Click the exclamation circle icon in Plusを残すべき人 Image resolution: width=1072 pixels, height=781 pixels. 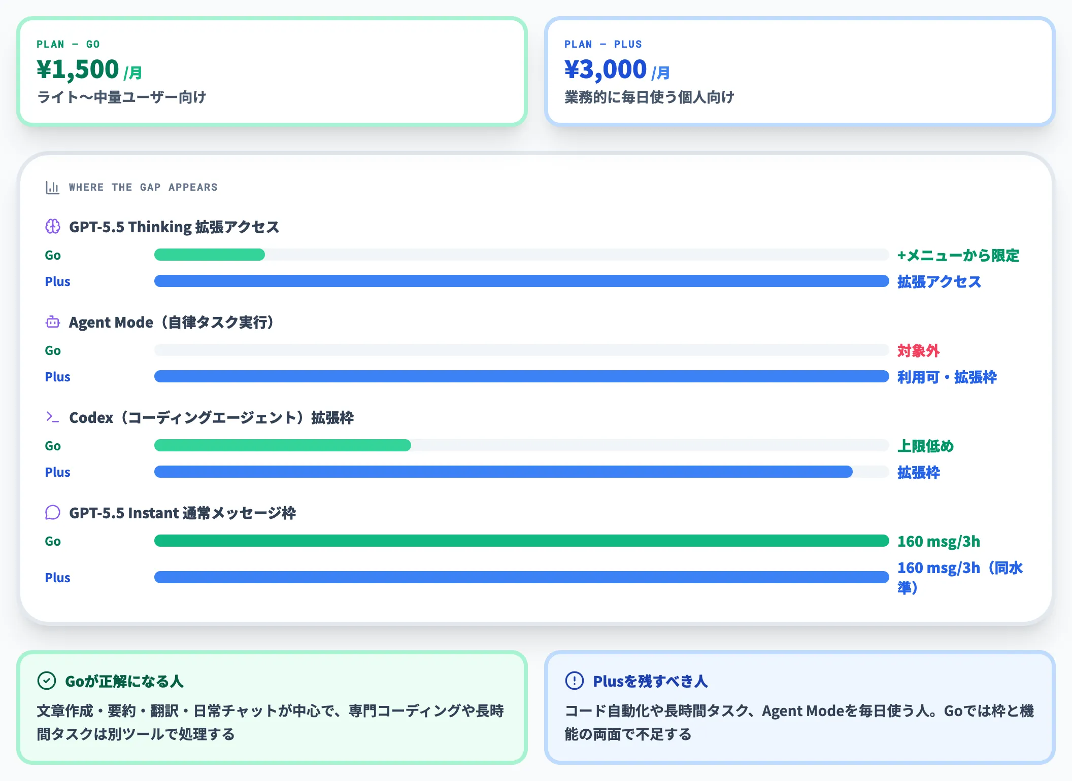click(575, 681)
